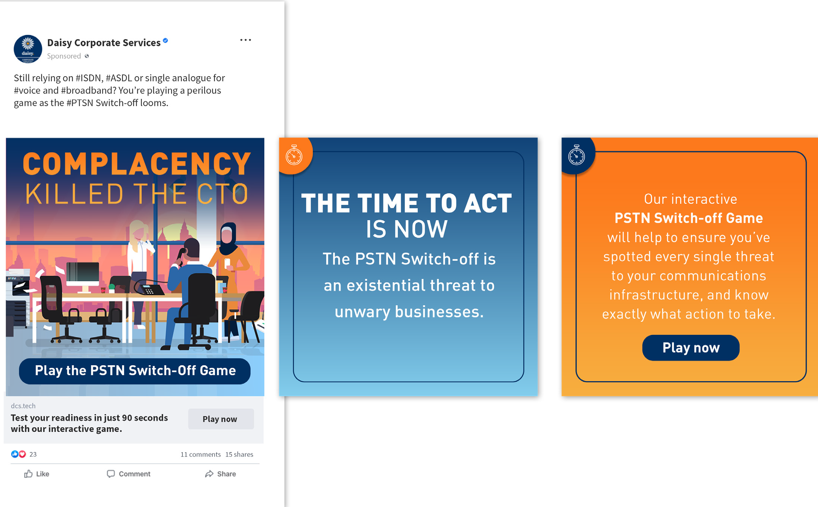Like the sponsored post
The height and width of the screenshot is (507, 818).
pos(37,474)
